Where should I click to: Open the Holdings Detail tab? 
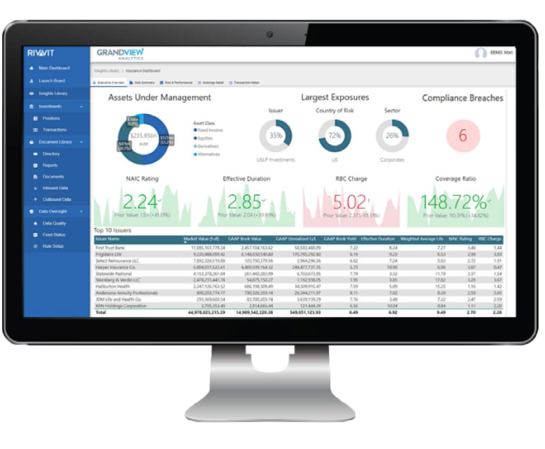(x=211, y=83)
